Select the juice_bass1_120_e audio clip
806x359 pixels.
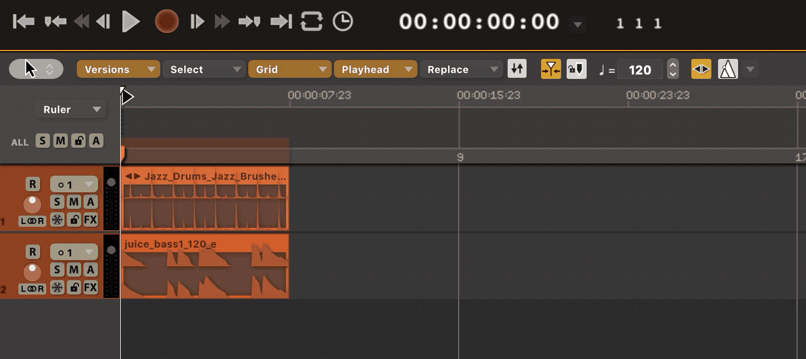205,266
